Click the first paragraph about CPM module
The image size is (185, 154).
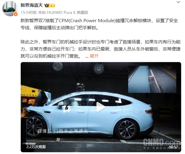click(99, 24)
